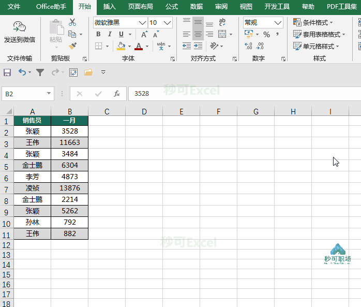Toggle align text right
The width and height of the screenshot is (361, 307).
(209, 34)
